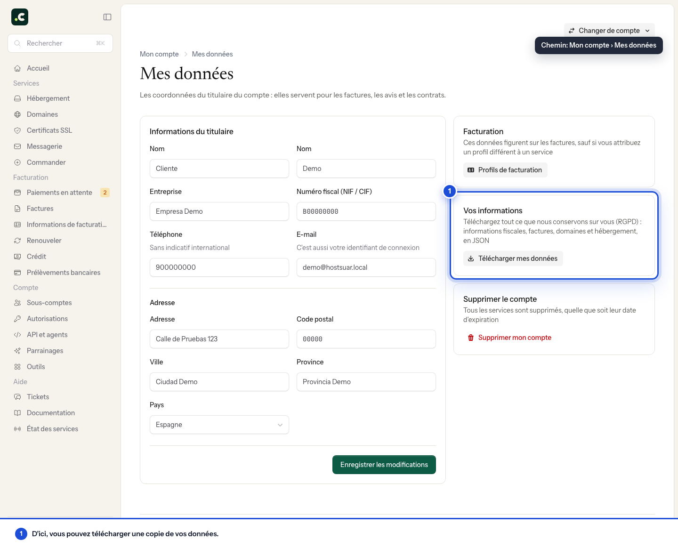Click the red trash icon

(471, 338)
